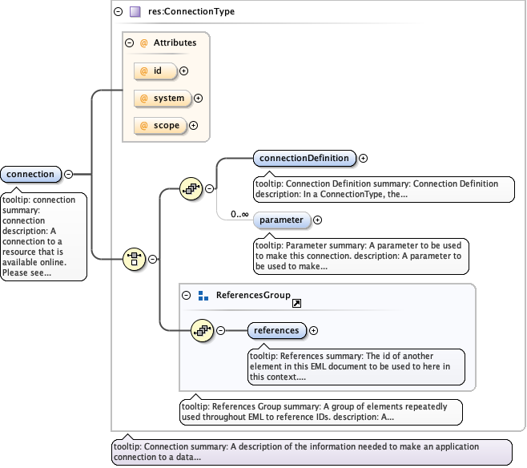Click the upper sequence compositor icon
The width and height of the screenshot is (527, 468).
pyautogui.click(x=191, y=189)
